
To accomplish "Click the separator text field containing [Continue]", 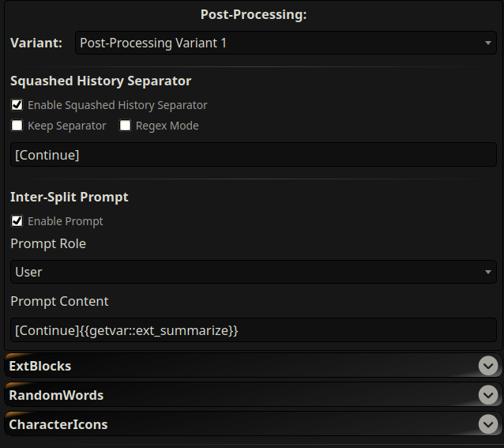I will click(253, 155).
